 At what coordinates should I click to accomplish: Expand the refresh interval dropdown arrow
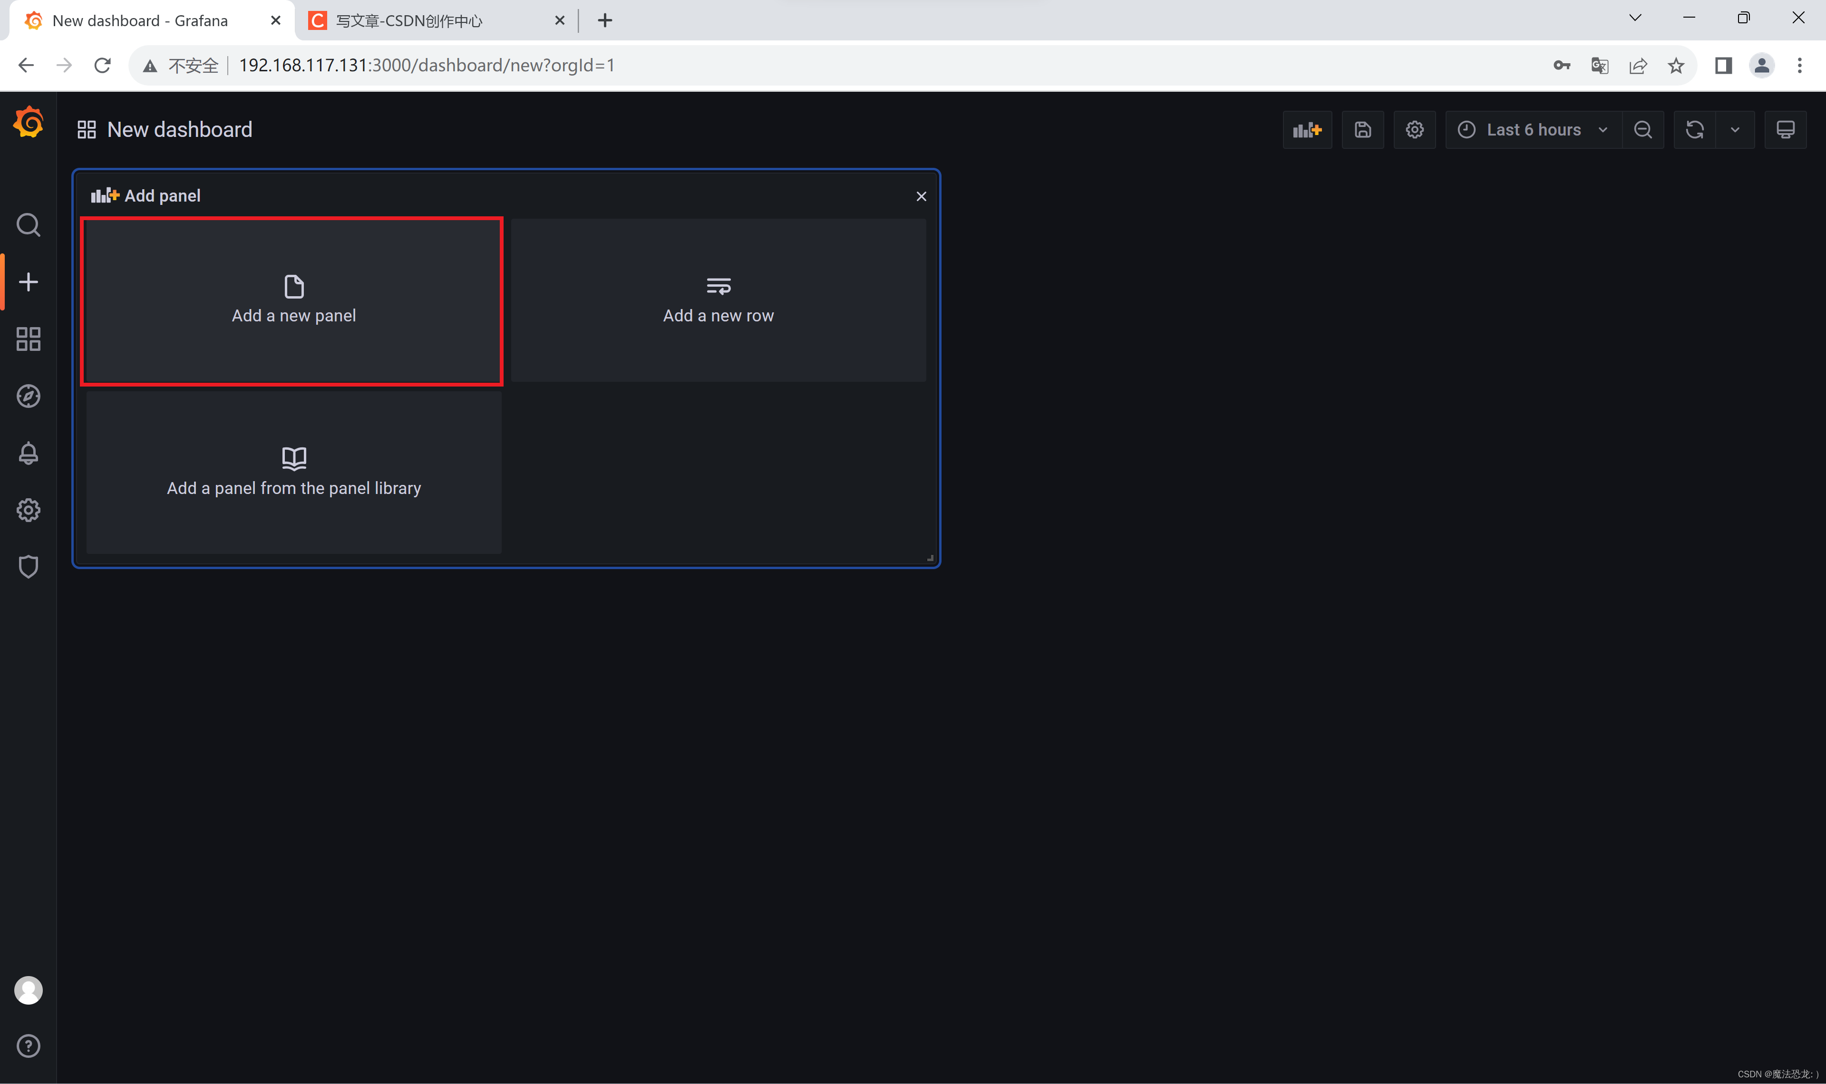click(x=1735, y=130)
